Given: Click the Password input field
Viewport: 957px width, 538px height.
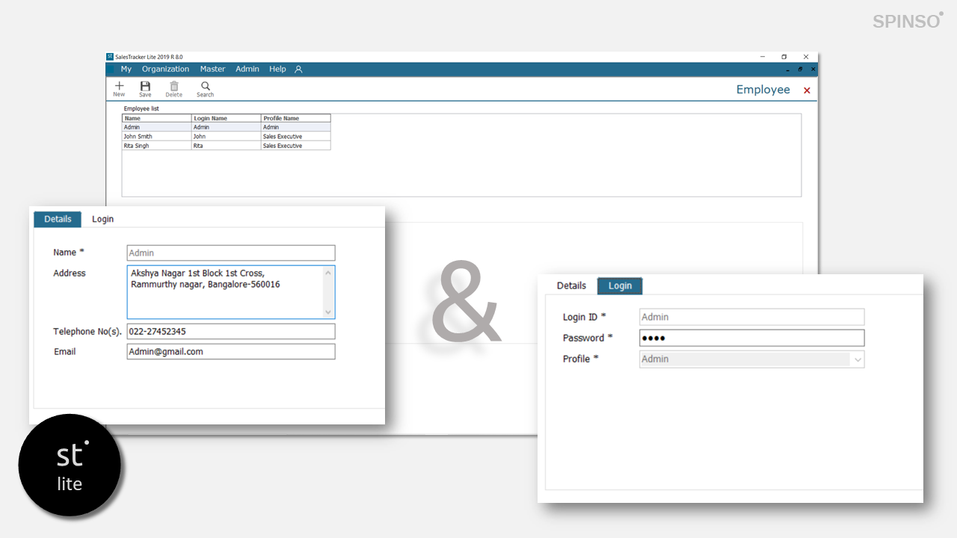Looking at the screenshot, I should (751, 338).
